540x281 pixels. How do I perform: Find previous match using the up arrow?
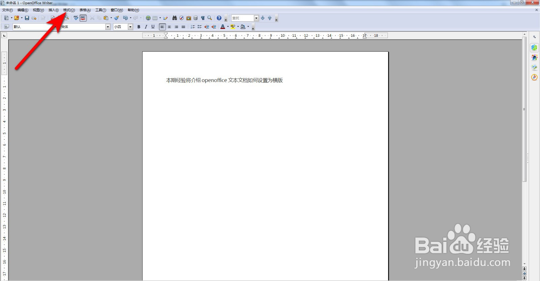270,18
